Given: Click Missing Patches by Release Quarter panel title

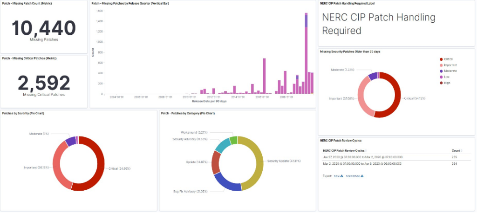Looking at the screenshot, I should (130, 3).
